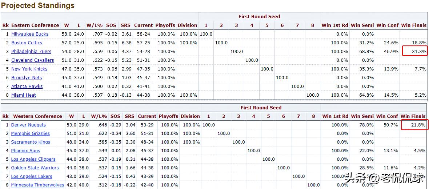Select the Los Angeles Clippers link
429x189 pixels.
coord(33,159)
